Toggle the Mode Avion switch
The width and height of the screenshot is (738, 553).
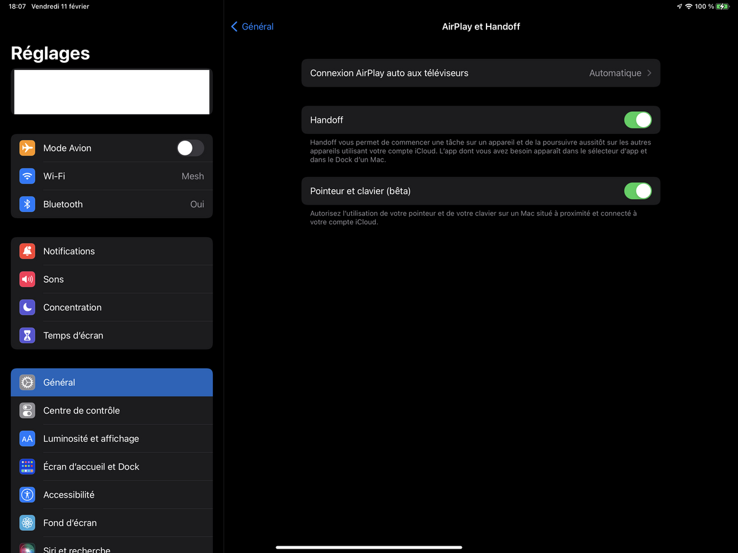tap(190, 148)
